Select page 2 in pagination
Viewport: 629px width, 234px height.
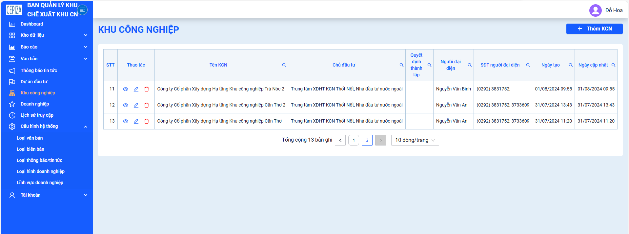click(367, 140)
